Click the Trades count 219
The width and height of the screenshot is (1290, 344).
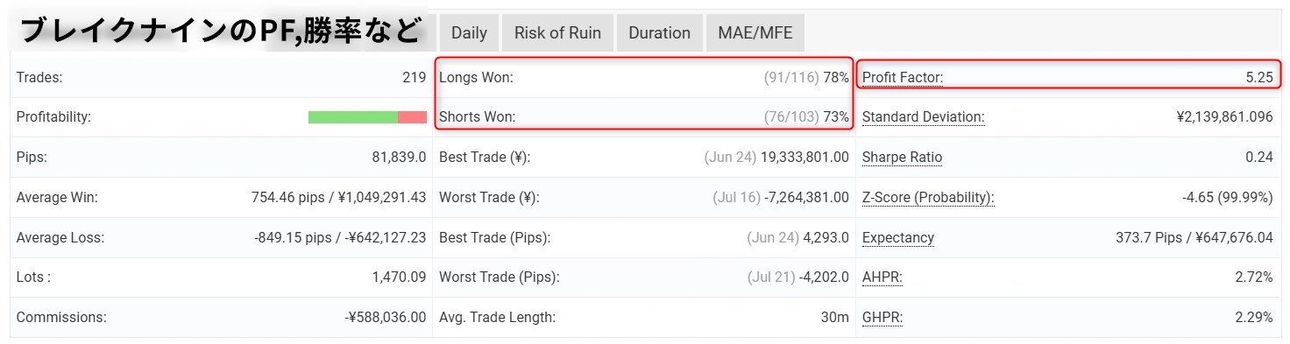tap(415, 77)
